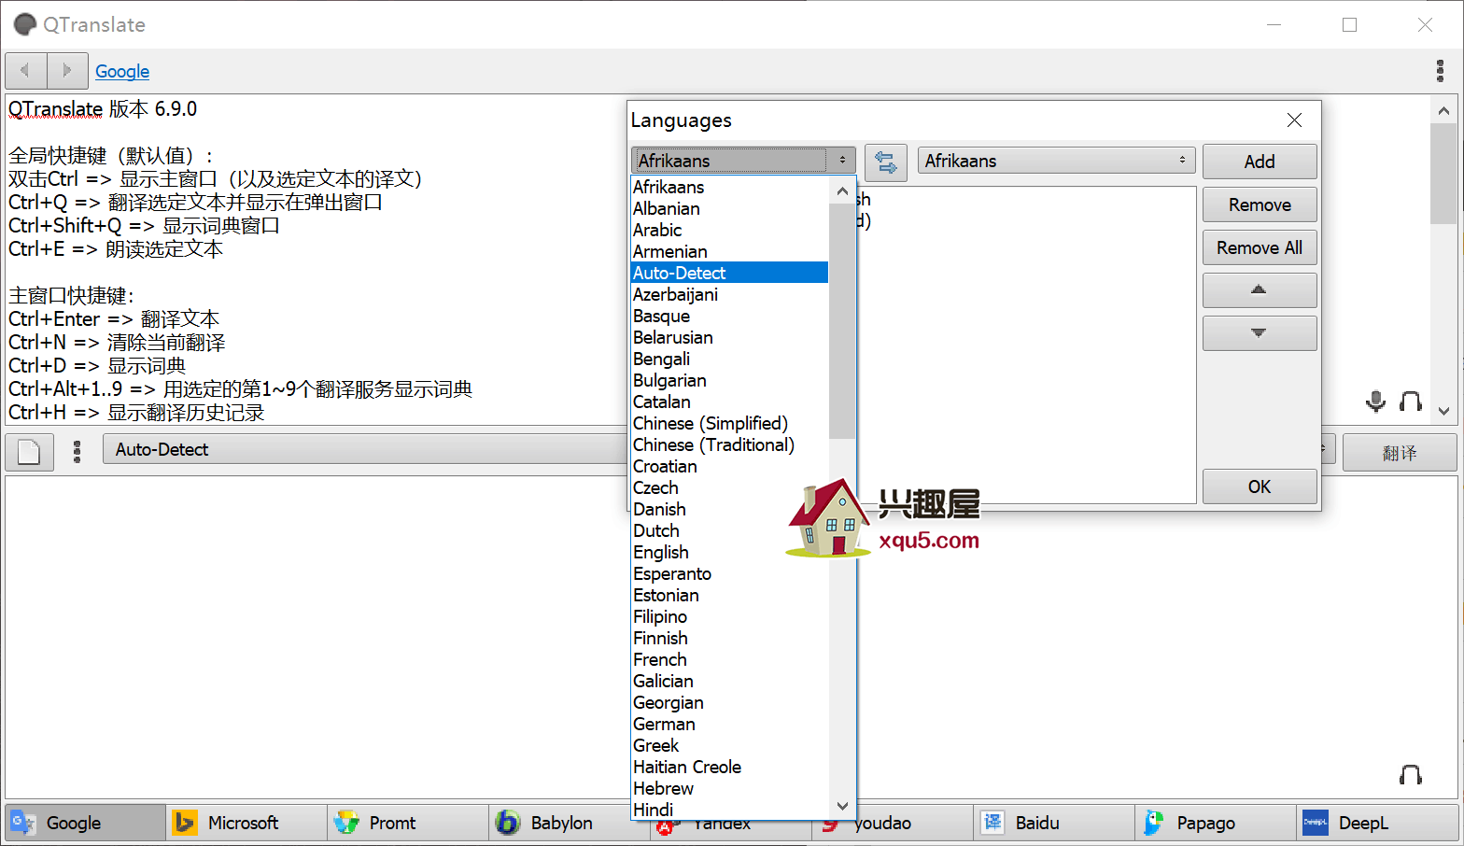The width and height of the screenshot is (1464, 846).
Task: Switch to Google translation service tab
Action: [85, 823]
